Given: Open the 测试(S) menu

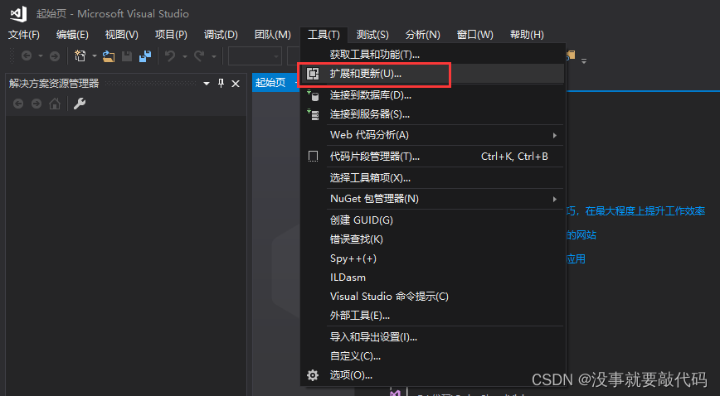Looking at the screenshot, I should tap(372, 35).
